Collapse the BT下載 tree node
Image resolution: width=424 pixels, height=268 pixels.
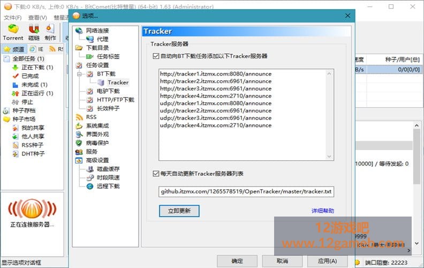79,74
